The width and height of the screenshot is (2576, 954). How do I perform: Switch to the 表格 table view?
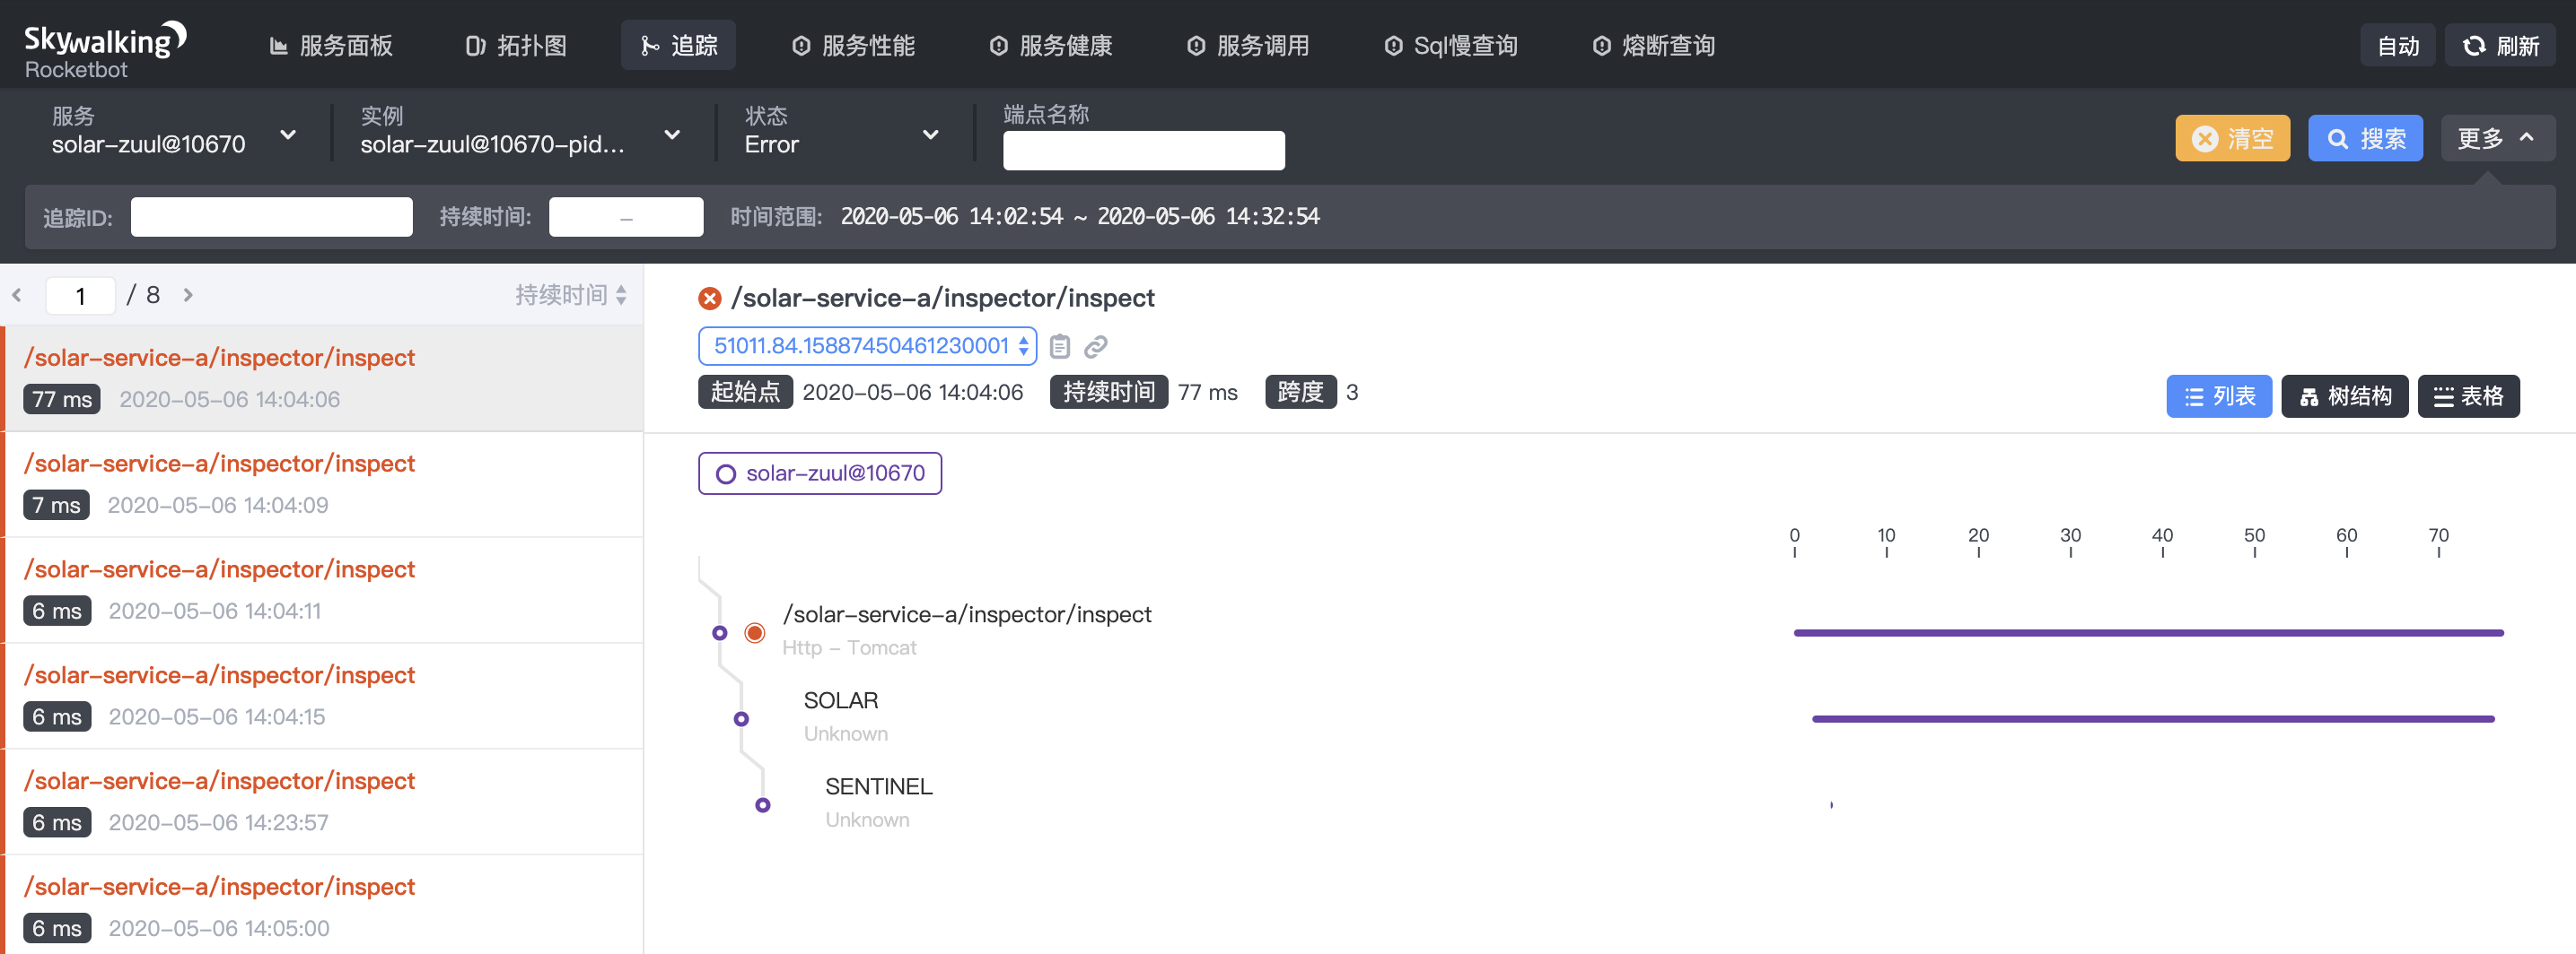(2469, 395)
